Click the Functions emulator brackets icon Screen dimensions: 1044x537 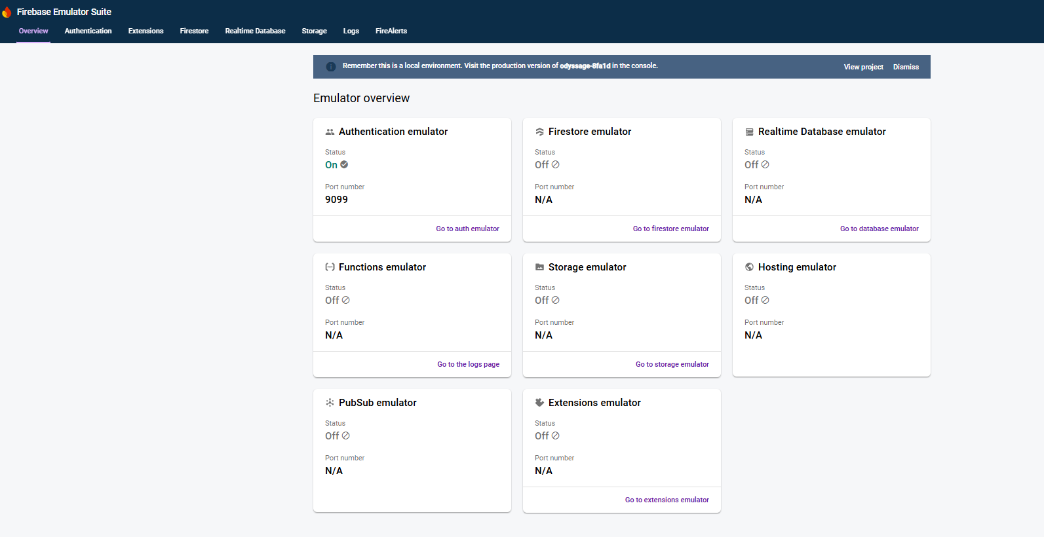(330, 267)
